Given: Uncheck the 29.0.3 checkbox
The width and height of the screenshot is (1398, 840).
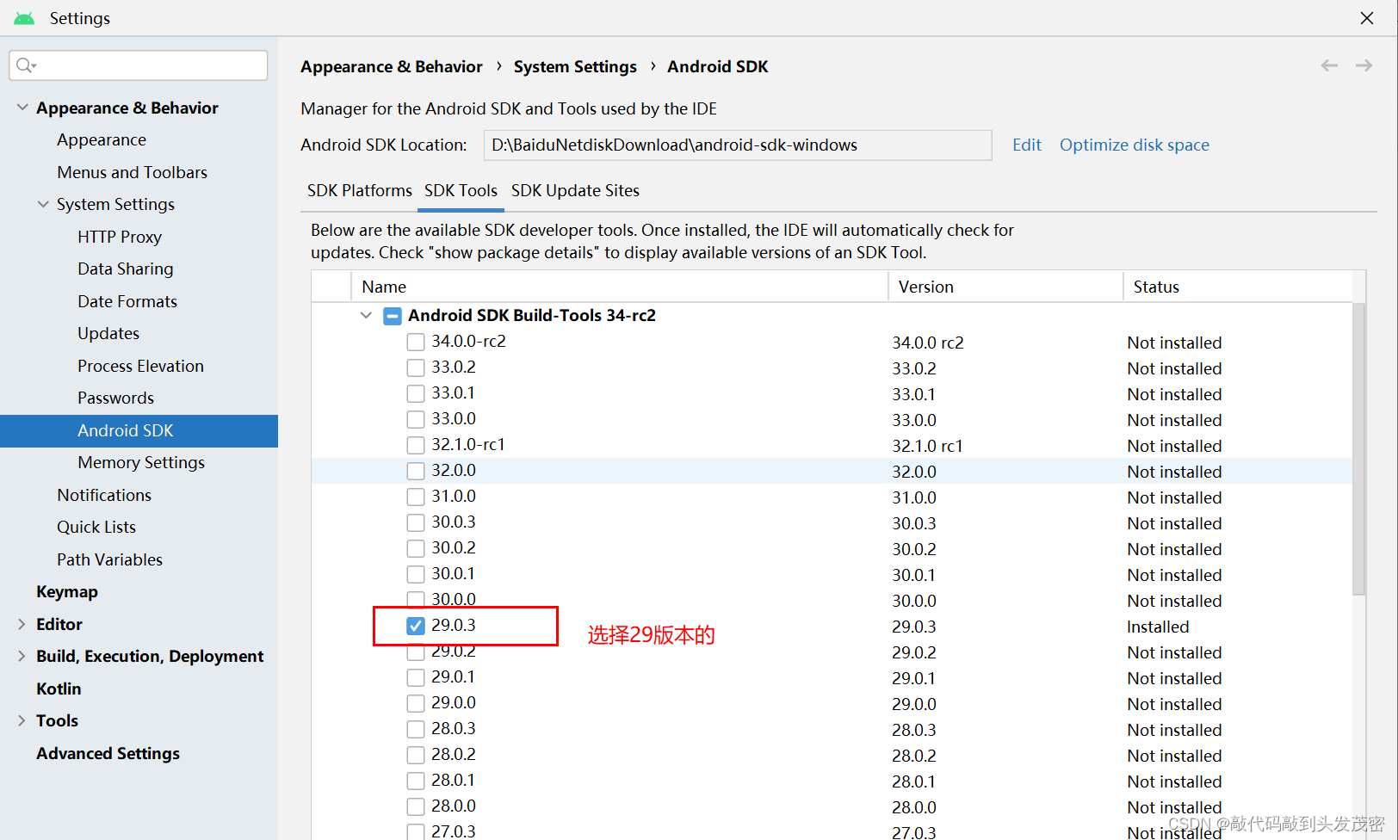Looking at the screenshot, I should point(416,626).
